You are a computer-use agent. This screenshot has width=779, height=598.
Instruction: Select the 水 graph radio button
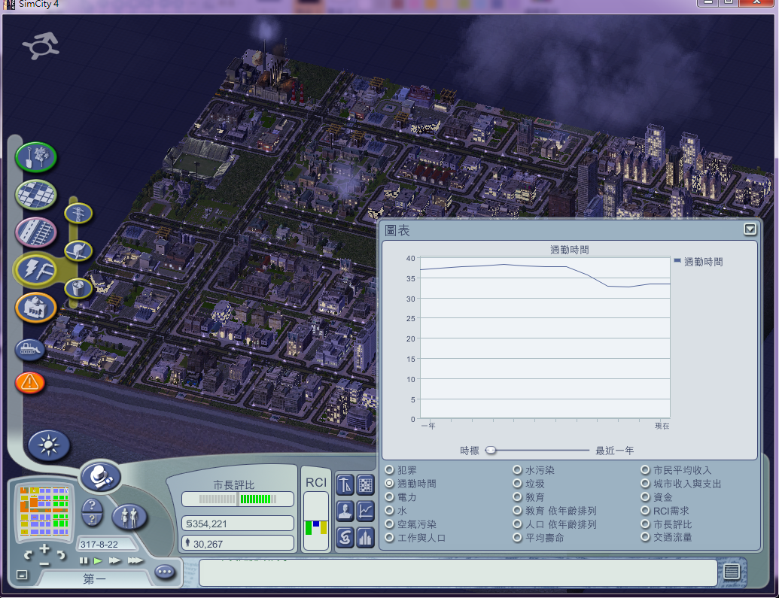(x=390, y=510)
